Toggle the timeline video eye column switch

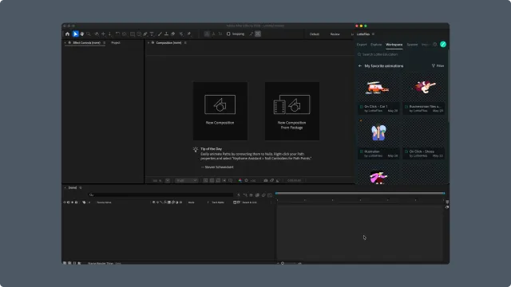coord(65,202)
